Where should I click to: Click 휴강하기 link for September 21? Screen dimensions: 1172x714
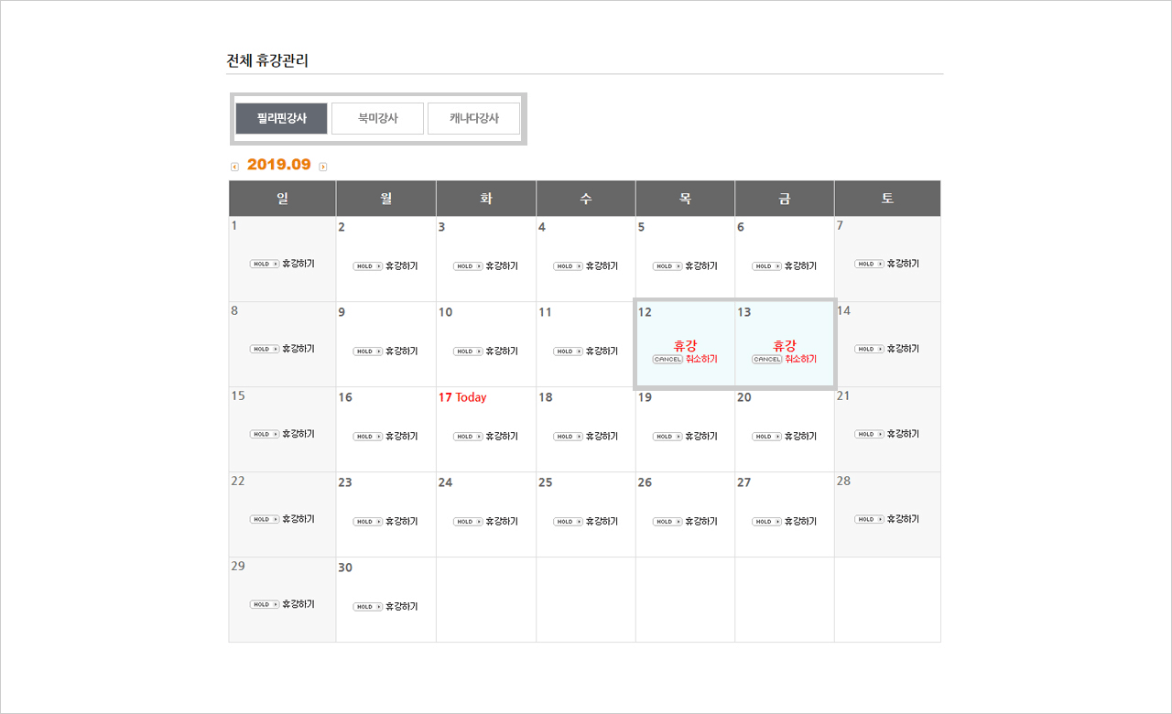(x=903, y=434)
